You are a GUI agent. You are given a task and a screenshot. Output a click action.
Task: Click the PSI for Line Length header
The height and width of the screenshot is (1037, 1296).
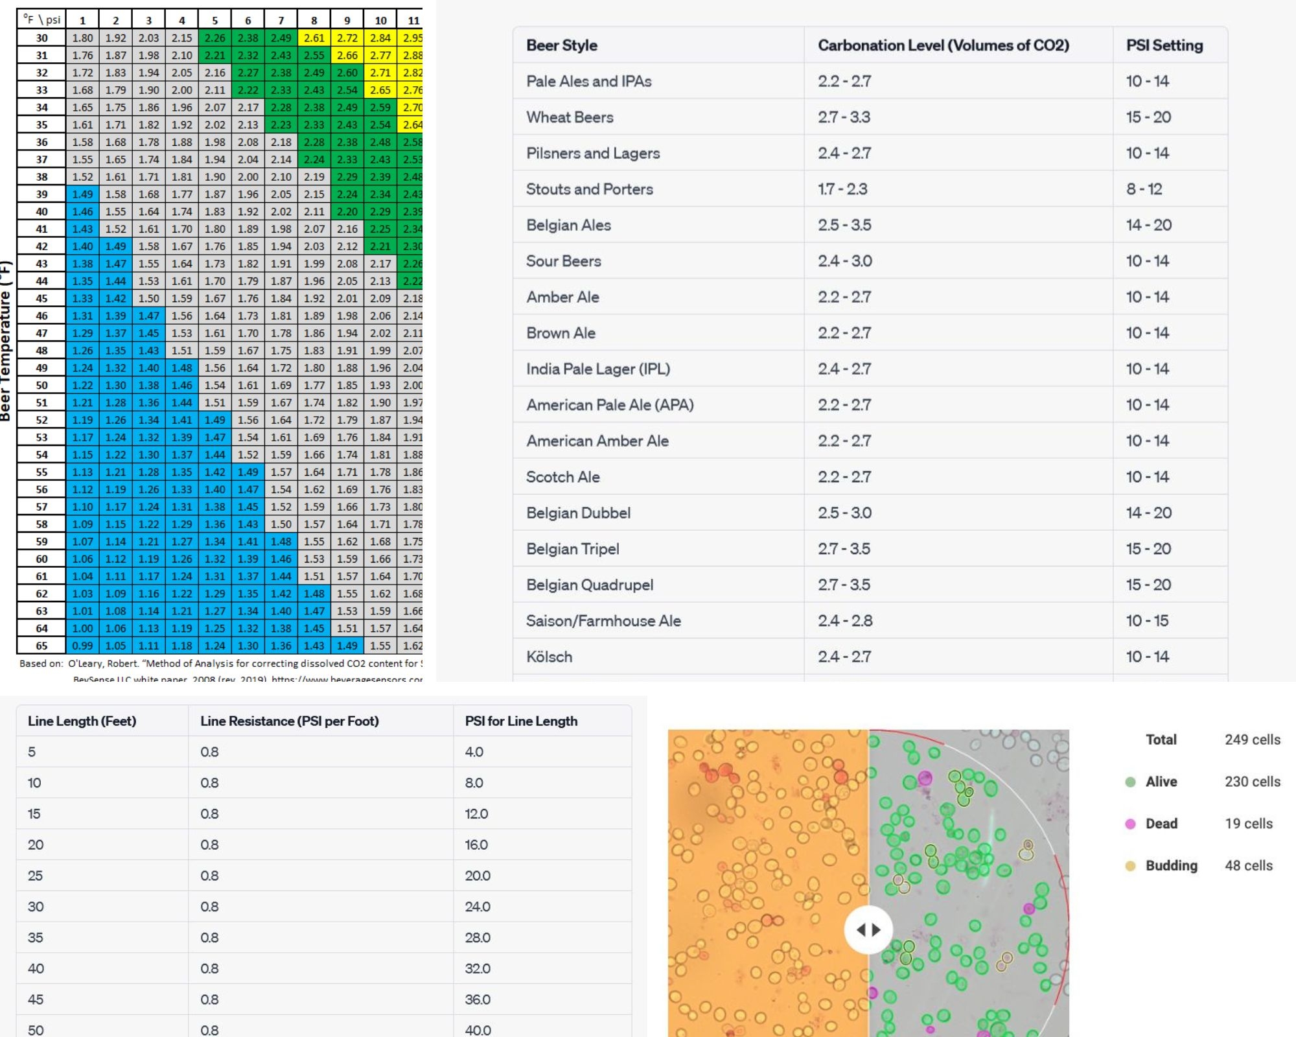coord(521,721)
